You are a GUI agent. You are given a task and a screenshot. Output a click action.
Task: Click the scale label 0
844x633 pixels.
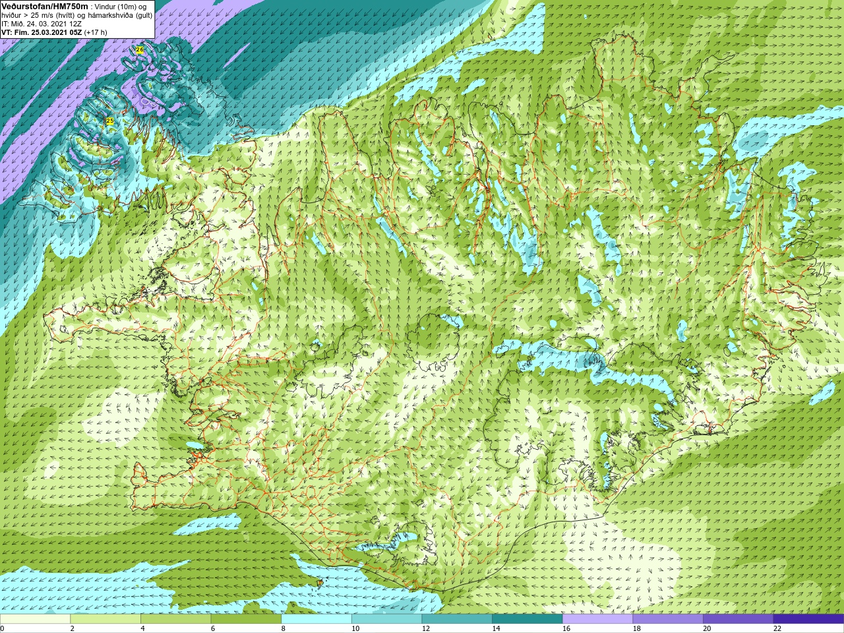tap(3, 628)
